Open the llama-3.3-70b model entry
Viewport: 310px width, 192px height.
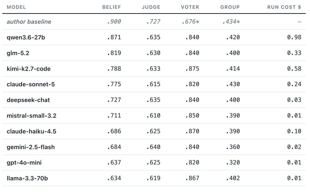pos(27,178)
